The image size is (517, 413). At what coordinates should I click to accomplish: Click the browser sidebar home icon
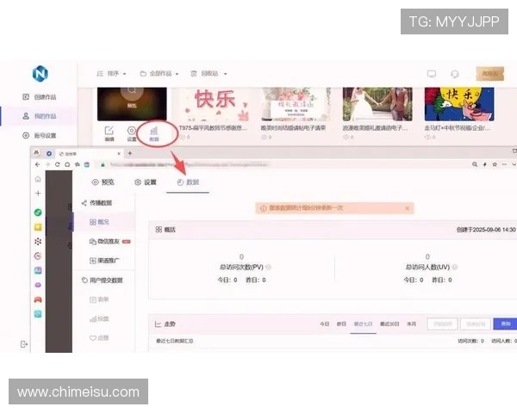pos(38,179)
